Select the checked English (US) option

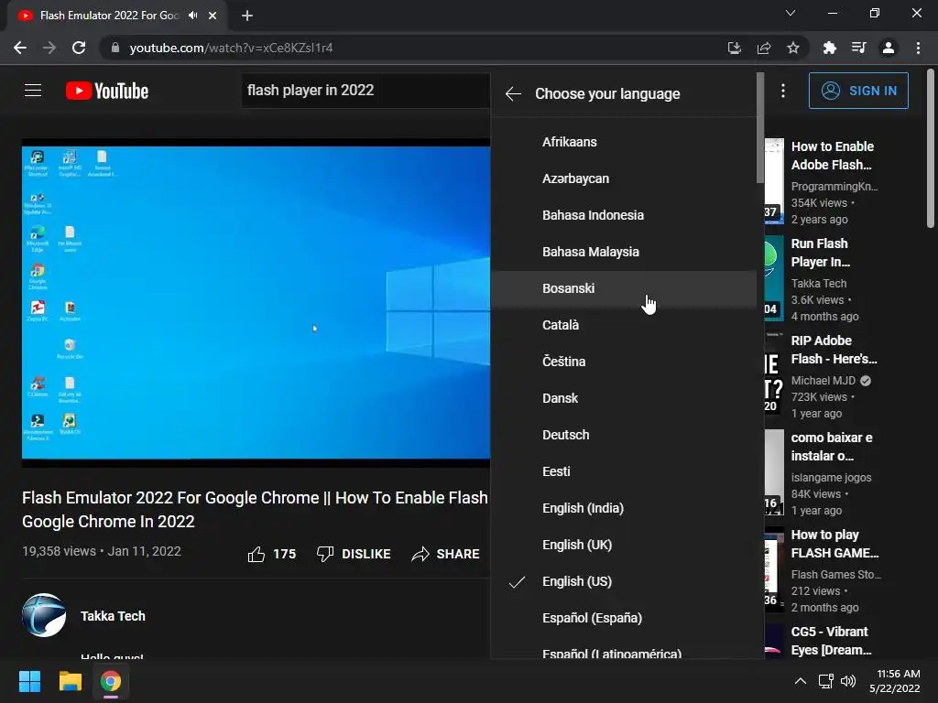point(623,581)
